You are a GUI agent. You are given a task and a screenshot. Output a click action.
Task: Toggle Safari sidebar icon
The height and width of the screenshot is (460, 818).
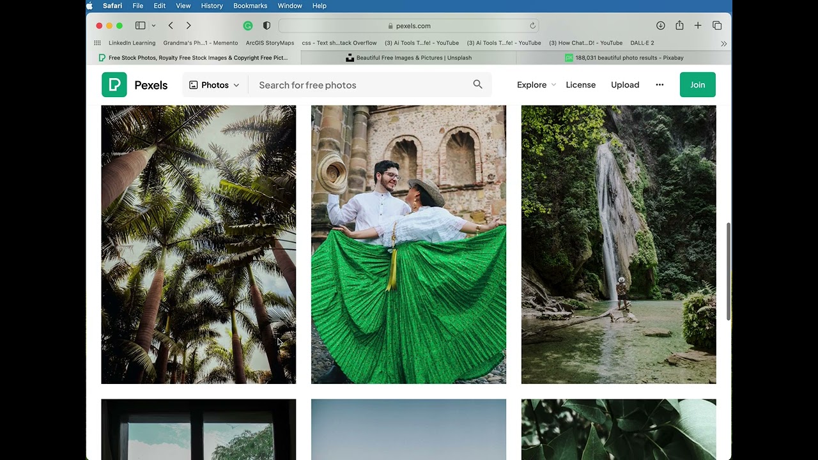pyautogui.click(x=140, y=26)
